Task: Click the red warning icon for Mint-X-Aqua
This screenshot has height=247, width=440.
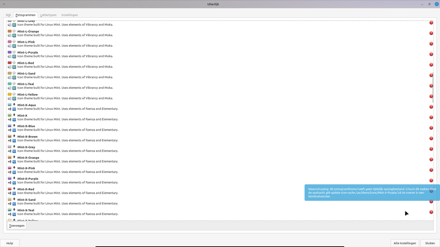Action: coord(431,107)
